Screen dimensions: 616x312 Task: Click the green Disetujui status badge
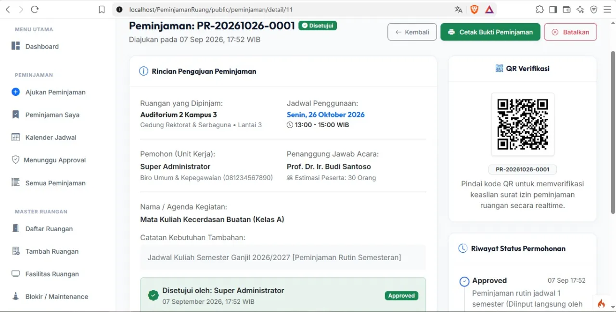(x=318, y=26)
